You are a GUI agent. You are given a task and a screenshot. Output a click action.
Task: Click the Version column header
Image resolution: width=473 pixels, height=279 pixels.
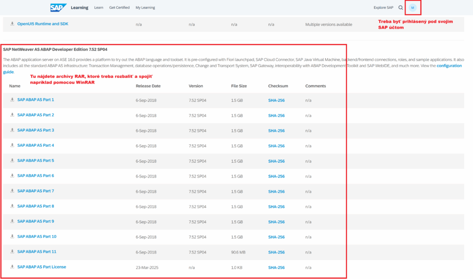pyautogui.click(x=196, y=86)
